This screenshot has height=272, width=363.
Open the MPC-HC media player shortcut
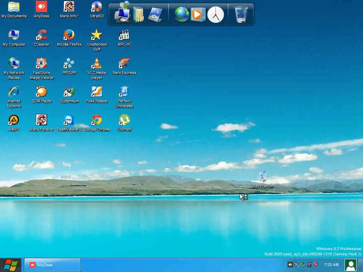tap(124, 38)
